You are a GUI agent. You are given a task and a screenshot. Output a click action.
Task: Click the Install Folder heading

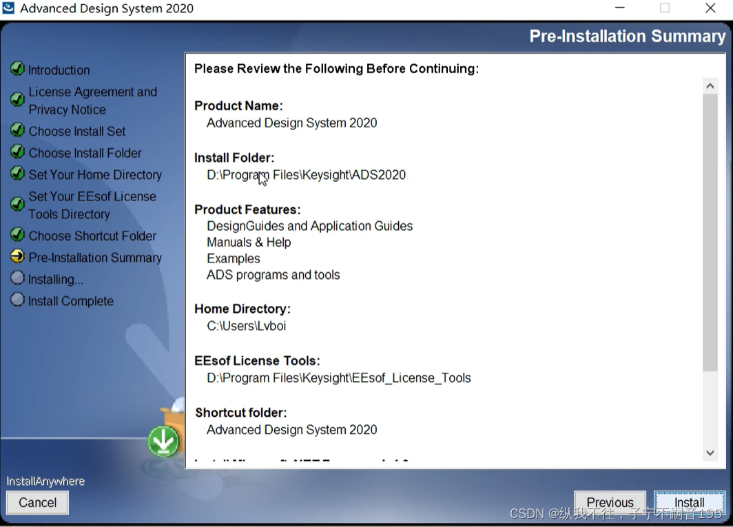coord(234,158)
